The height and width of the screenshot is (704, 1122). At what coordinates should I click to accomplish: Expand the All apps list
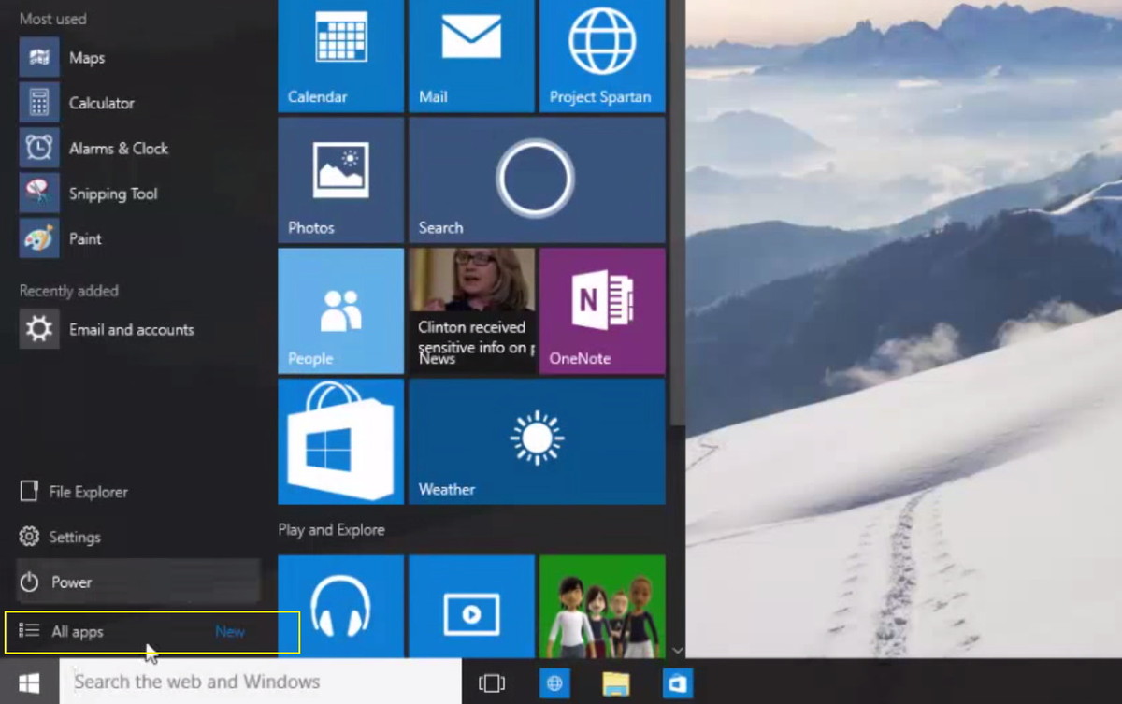pos(77,632)
